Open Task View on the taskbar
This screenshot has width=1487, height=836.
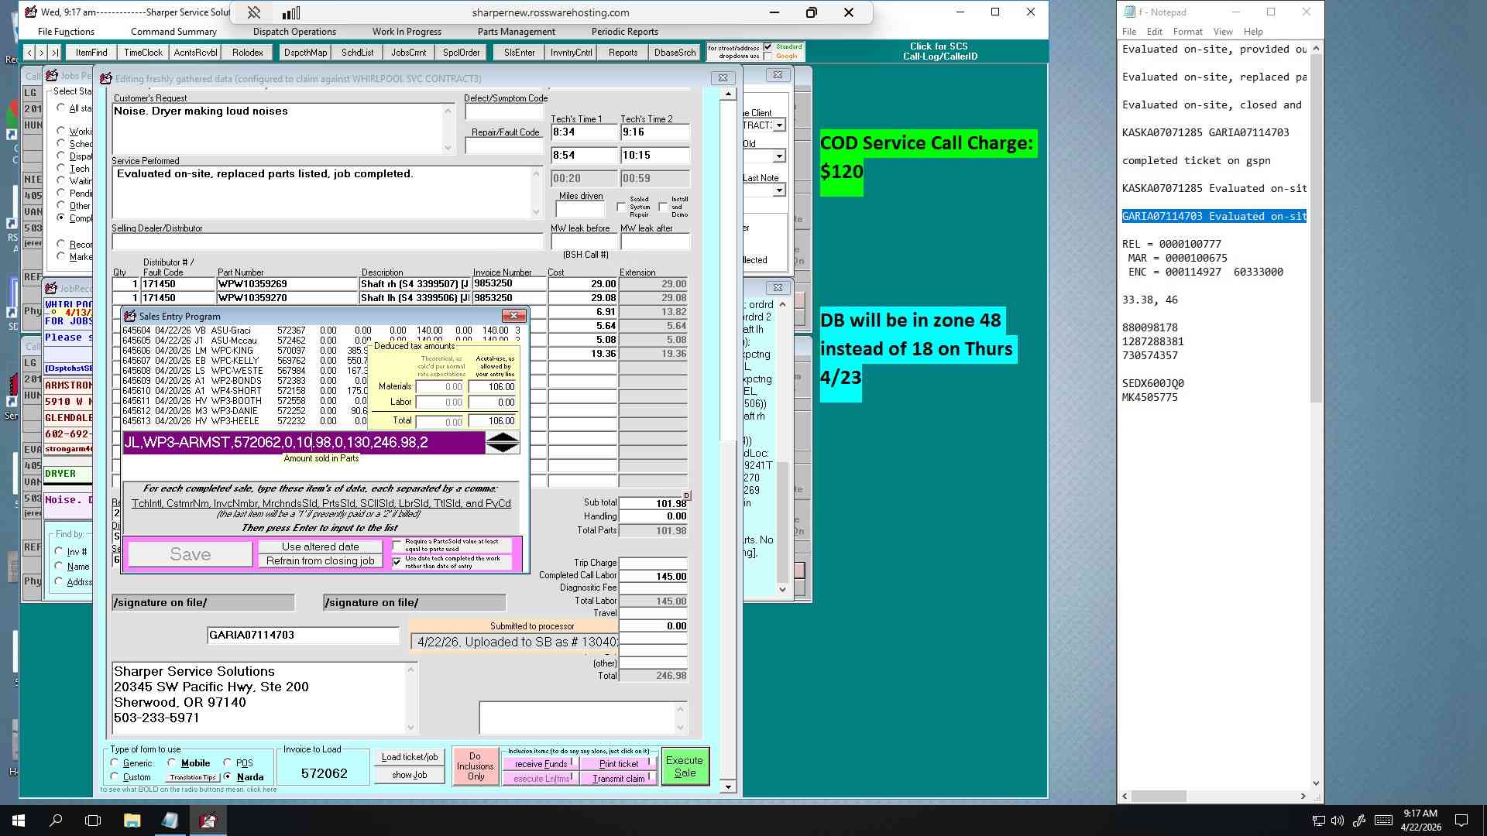93,821
